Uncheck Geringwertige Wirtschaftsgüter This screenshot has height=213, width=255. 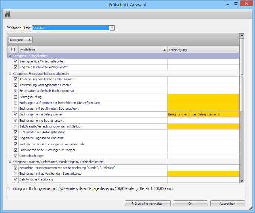click(x=15, y=61)
